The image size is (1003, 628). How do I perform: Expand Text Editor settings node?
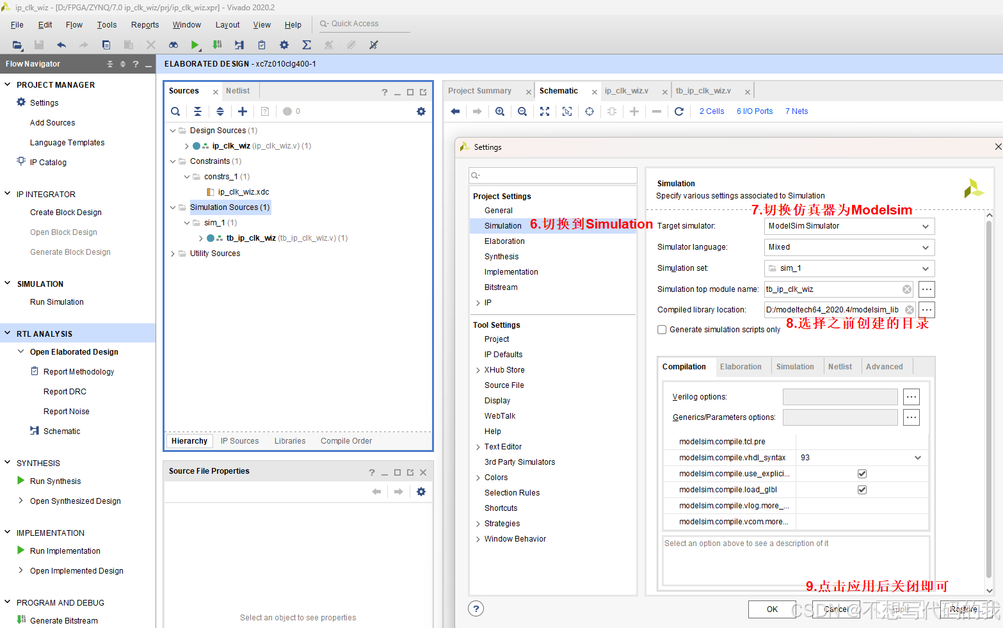point(478,447)
